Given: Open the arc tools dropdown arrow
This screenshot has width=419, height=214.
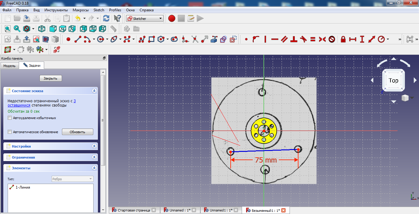Looking at the screenshot, I should coord(94,39).
